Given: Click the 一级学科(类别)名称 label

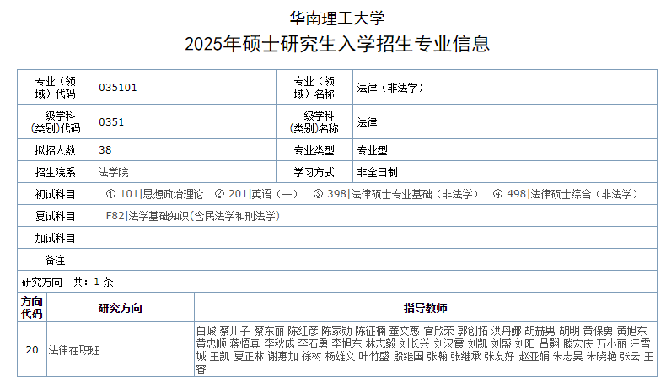Looking at the screenshot, I should [314, 122].
